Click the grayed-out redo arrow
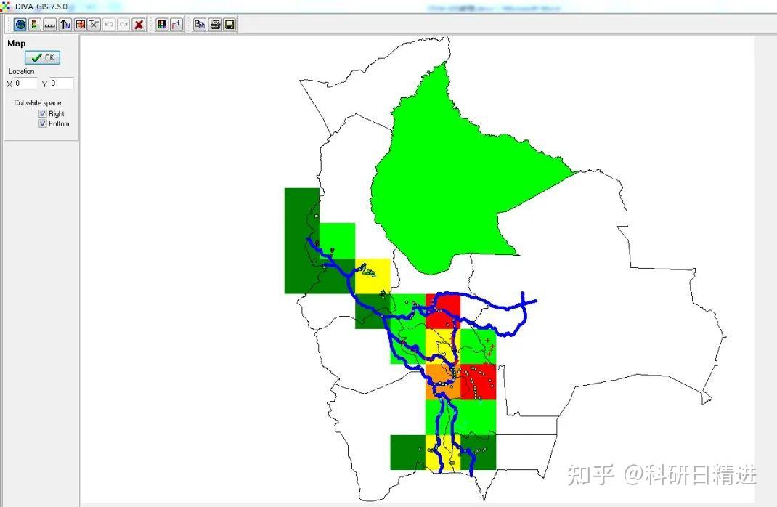This screenshot has width=777, height=507. (124, 24)
